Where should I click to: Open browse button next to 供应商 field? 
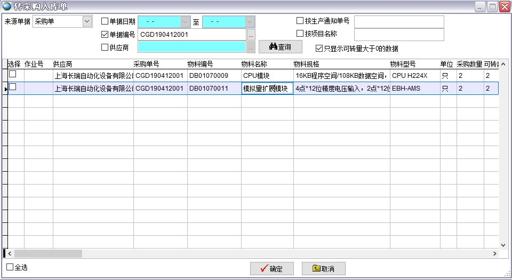[x=251, y=47]
